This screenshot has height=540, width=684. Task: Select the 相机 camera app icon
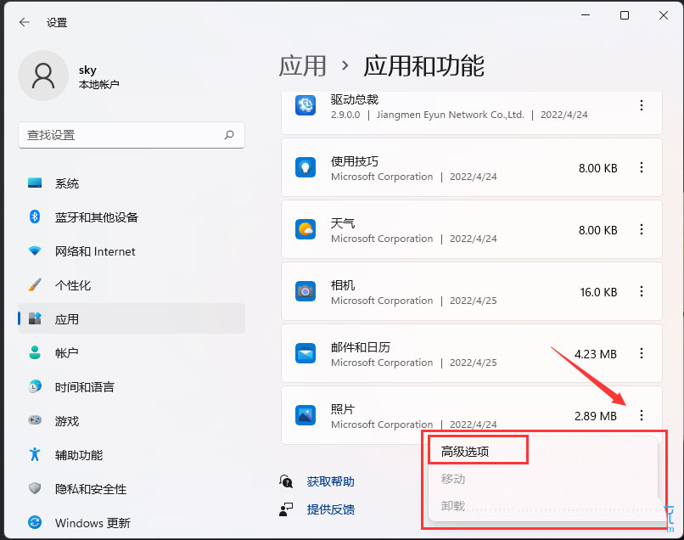[306, 292]
